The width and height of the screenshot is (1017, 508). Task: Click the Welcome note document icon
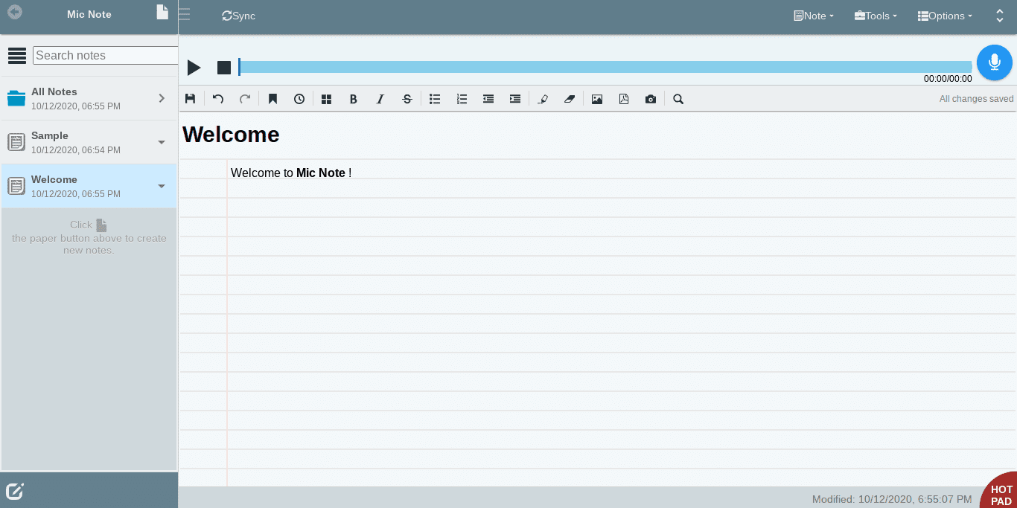point(16,186)
